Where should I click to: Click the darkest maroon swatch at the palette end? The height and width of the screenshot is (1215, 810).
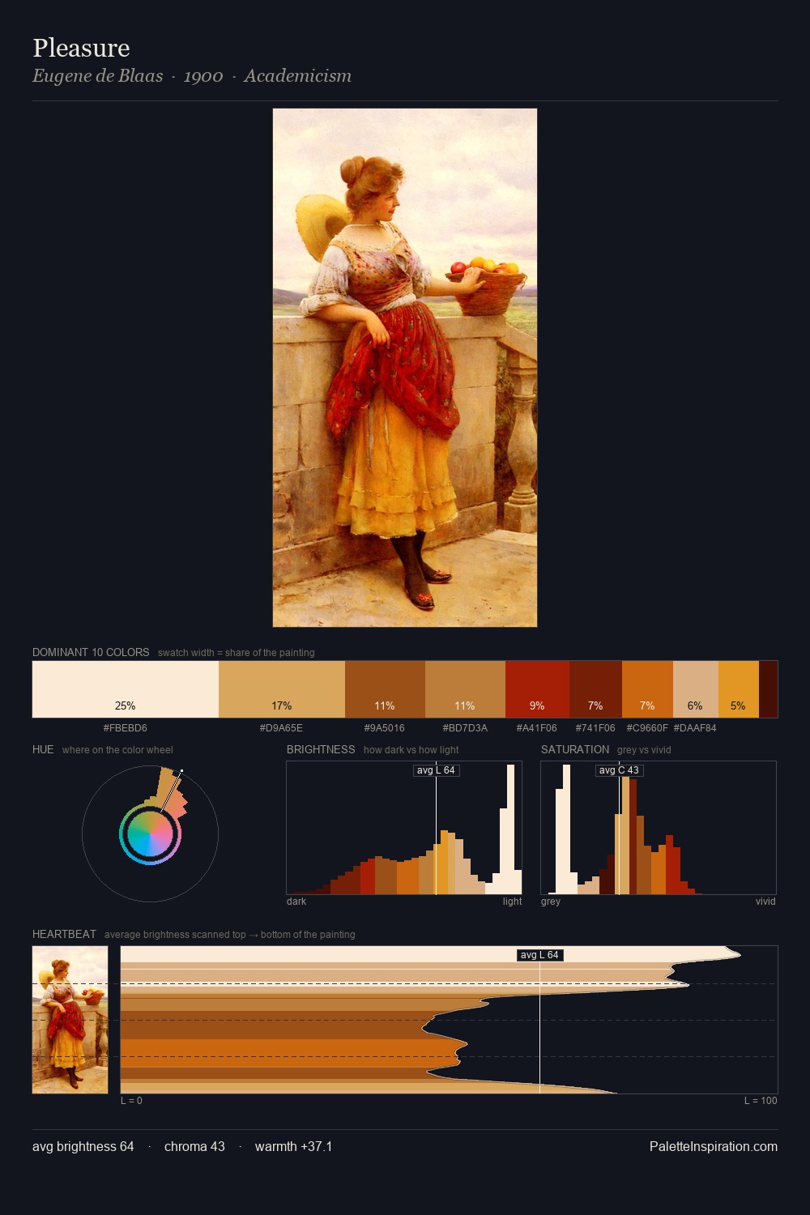pos(768,689)
